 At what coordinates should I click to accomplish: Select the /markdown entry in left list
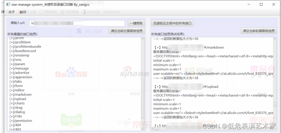tap(20, 95)
